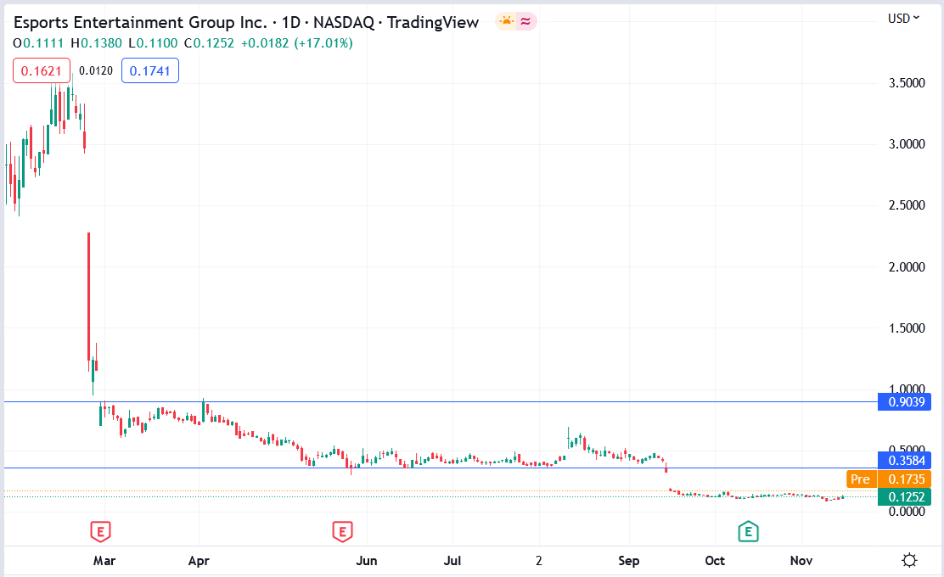
Task: Click the low value L0.1100
Action: pyautogui.click(x=153, y=43)
